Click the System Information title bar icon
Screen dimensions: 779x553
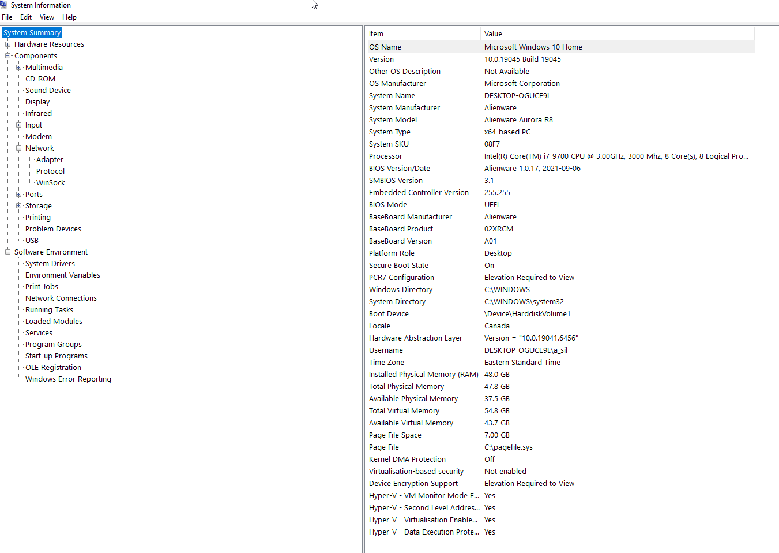click(x=3, y=5)
